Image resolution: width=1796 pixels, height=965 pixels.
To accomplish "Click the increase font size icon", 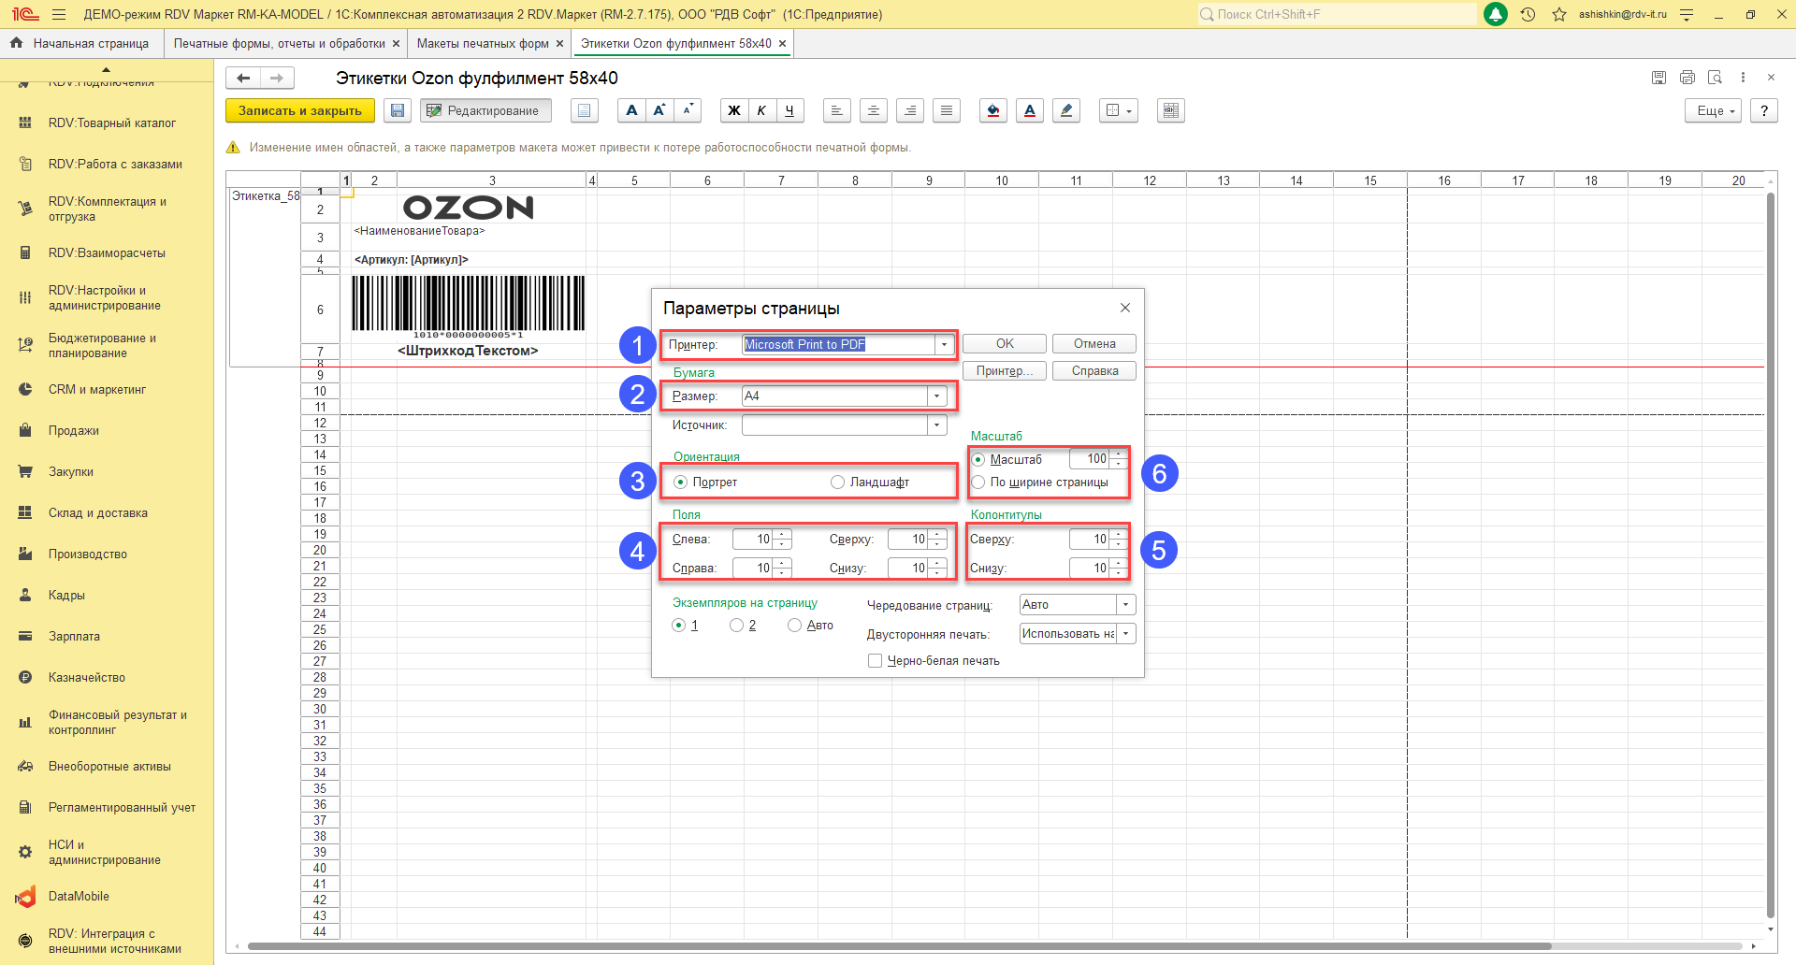I will tap(659, 111).
